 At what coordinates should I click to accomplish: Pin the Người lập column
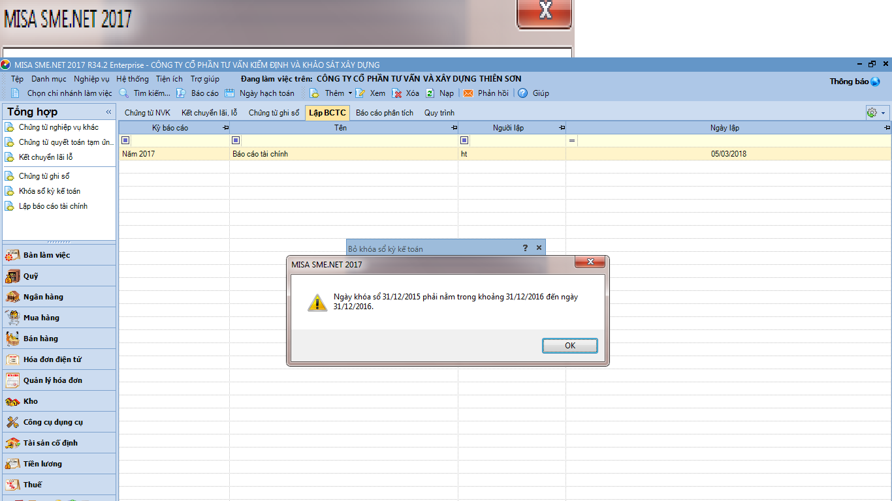coord(562,128)
